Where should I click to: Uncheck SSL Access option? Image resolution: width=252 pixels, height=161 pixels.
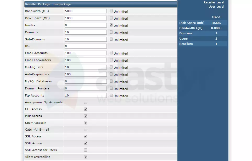pyautogui.click(x=86, y=136)
